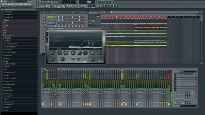Screen dimensions: 205x115
Task: Open the FILE menu
Action: coord(3,4)
